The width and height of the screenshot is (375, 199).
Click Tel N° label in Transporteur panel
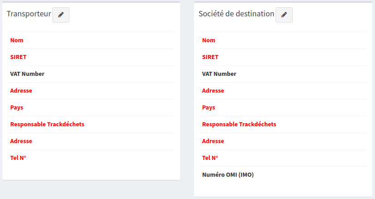click(19, 158)
